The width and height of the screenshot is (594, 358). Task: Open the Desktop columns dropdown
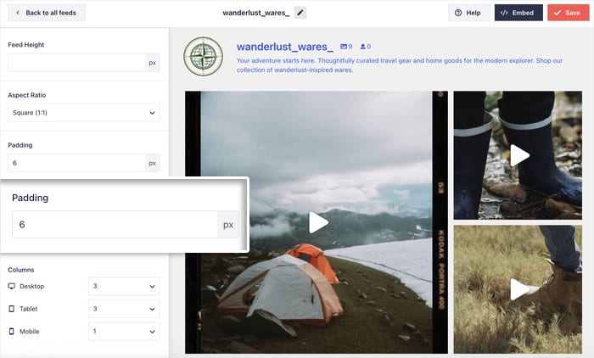point(124,286)
